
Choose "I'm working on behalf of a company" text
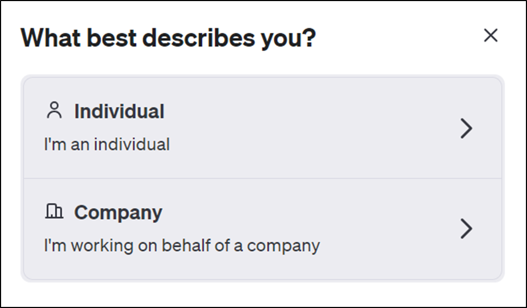[182, 246]
